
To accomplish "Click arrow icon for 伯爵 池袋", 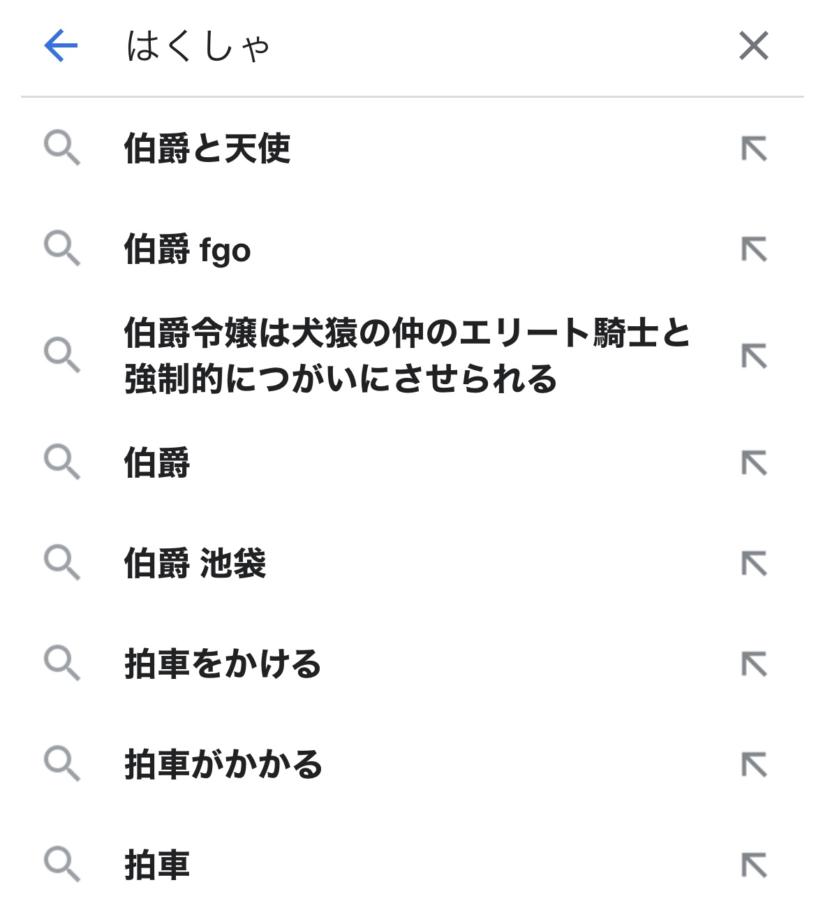I will point(754,564).
